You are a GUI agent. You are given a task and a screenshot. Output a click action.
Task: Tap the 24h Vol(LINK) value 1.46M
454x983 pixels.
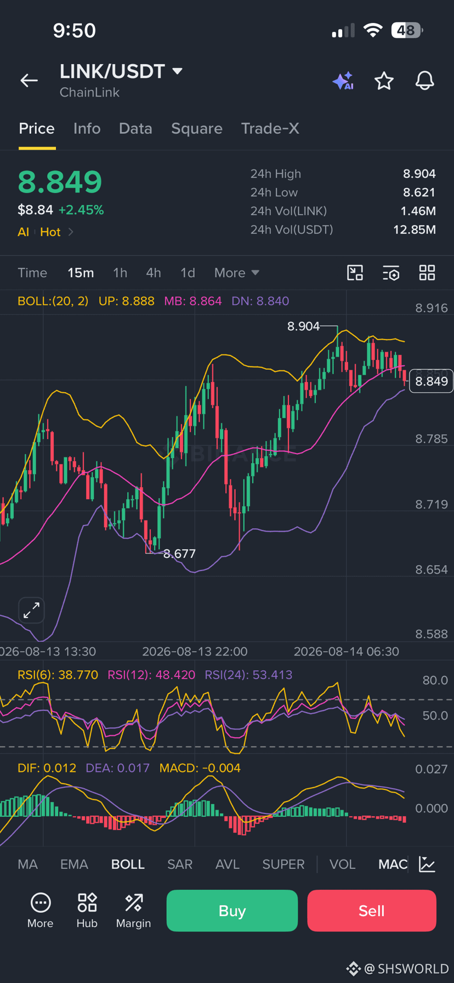(x=418, y=211)
